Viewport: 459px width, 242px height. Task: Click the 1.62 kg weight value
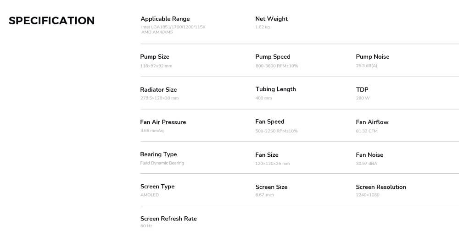(x=262, y=27)
